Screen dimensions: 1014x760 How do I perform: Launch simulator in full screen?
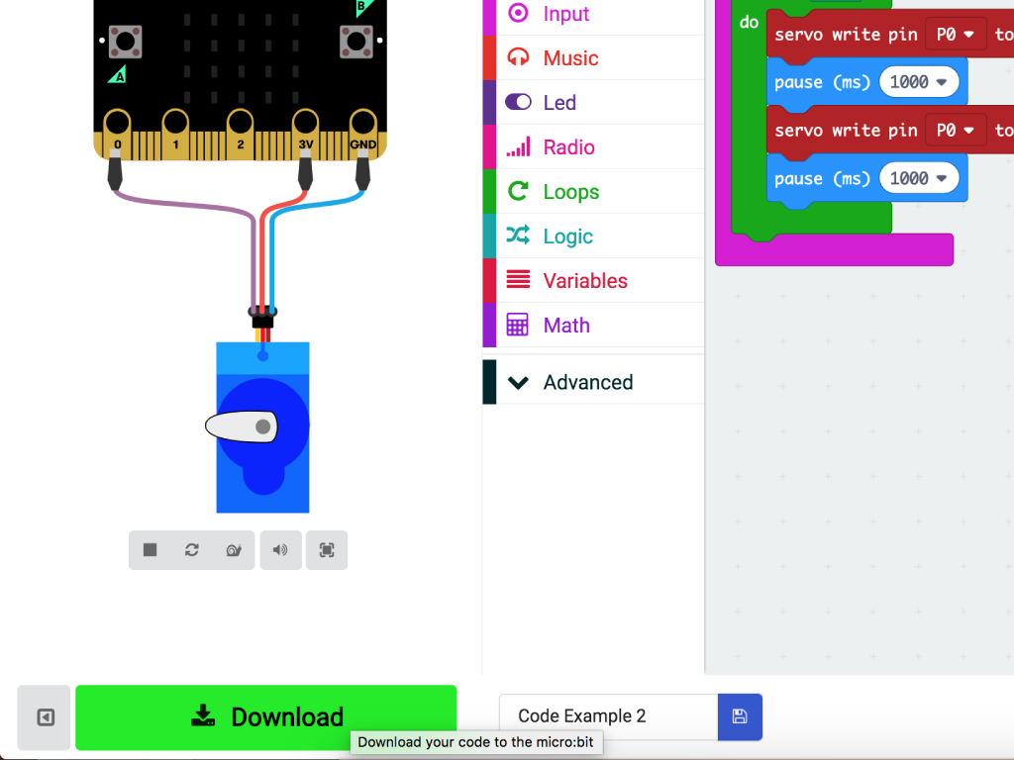pos(327,550)
